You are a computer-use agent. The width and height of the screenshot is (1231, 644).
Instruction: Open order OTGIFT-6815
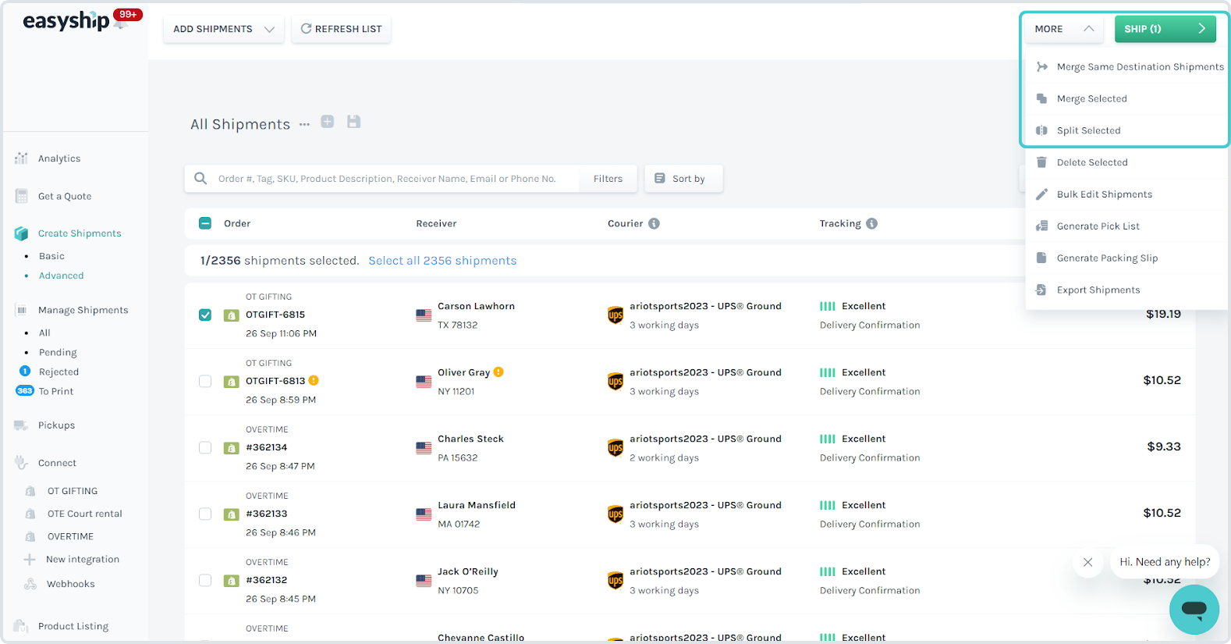point(275,315)
